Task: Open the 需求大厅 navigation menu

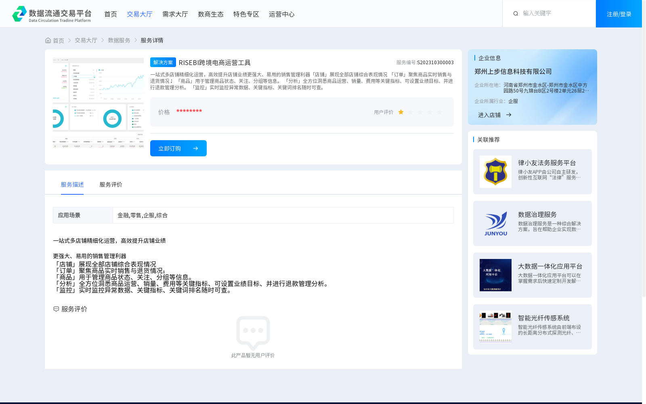Action: [x=175, y=14]
